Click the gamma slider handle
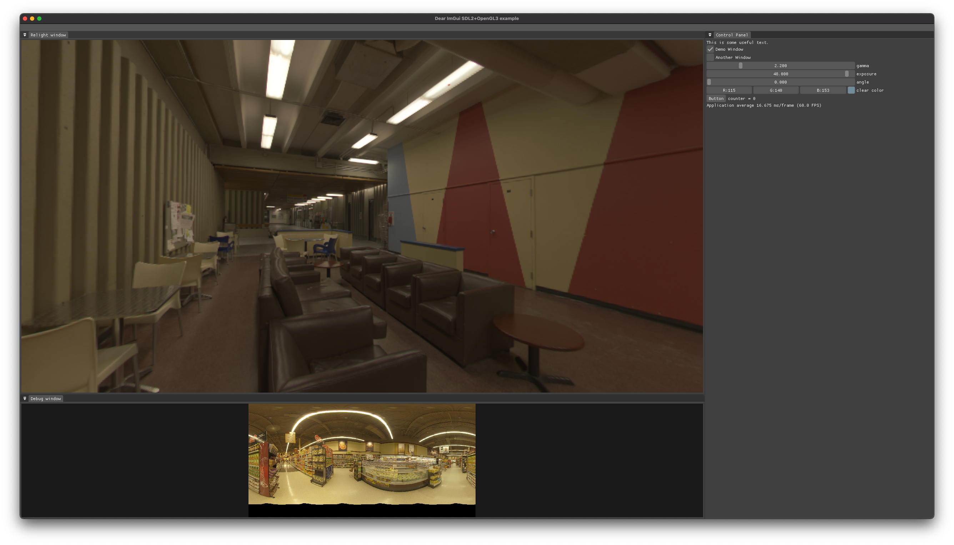The image size is (954, 545). [x=740, y=66]
